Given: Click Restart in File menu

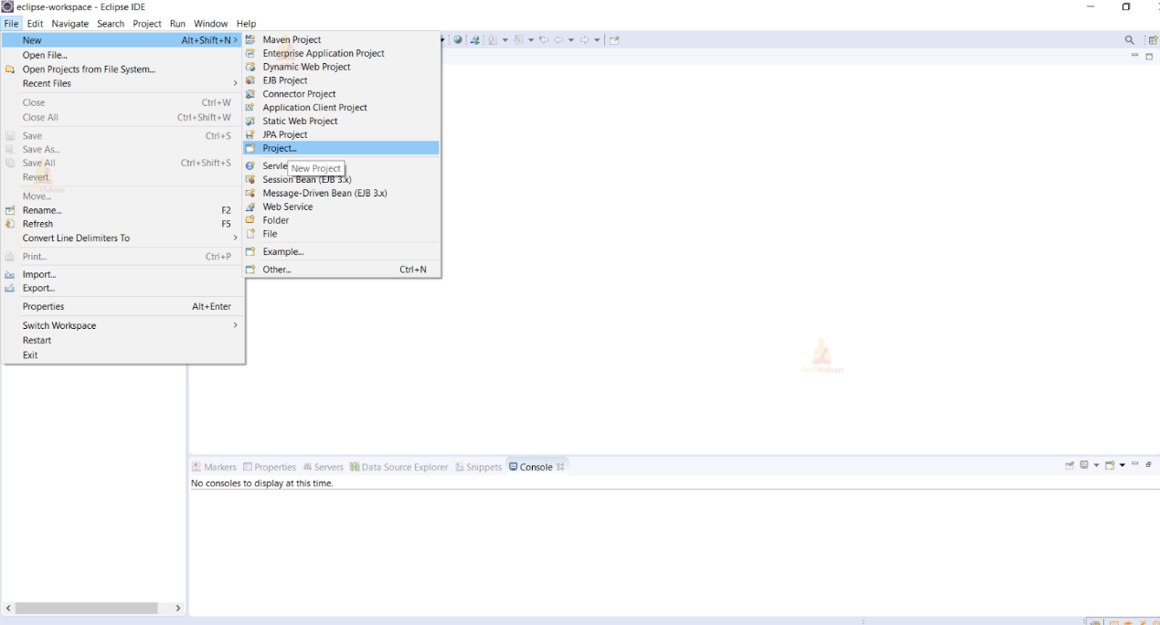Looking at the screenshot, I should pos(122,340).
